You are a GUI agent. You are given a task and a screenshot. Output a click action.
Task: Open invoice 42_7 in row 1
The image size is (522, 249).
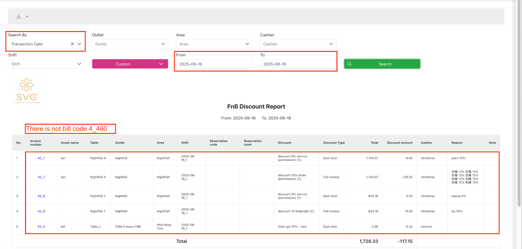[41, 158]
